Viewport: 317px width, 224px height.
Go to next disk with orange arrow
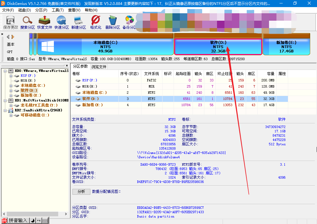pos(13,37)
